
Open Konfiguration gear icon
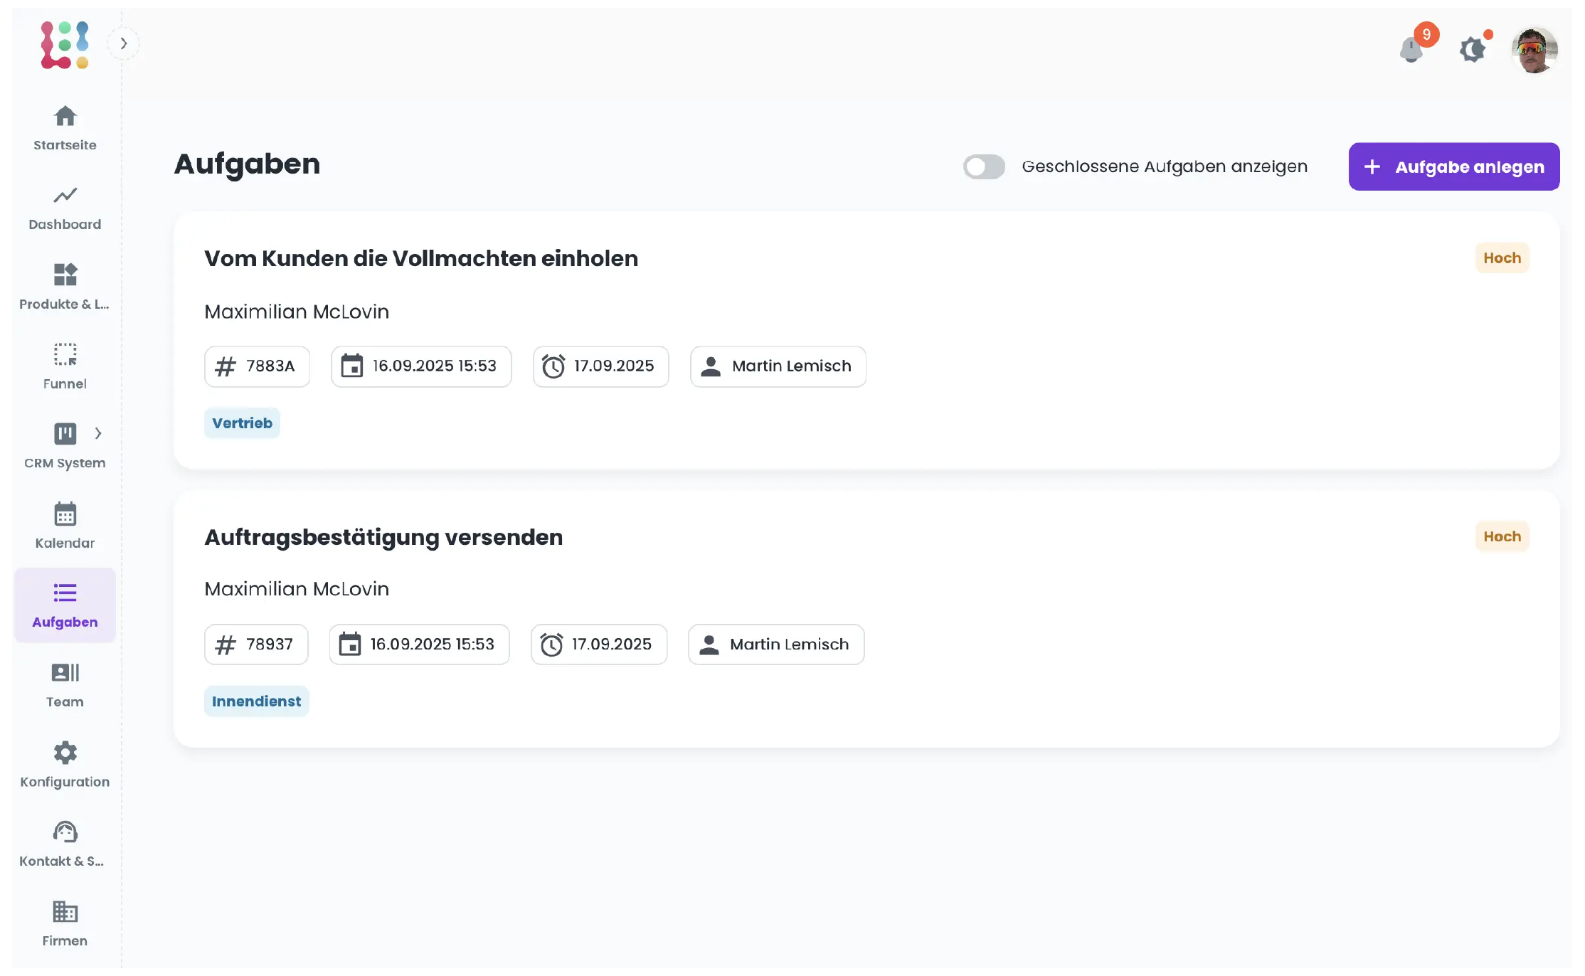click(65, 753)
